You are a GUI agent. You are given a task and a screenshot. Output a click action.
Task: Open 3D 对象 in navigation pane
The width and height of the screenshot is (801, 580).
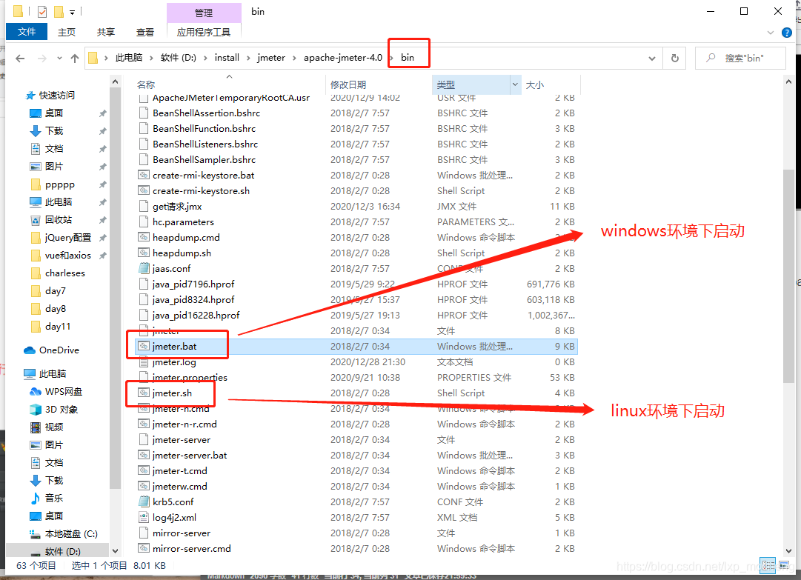tap(62, 410)
